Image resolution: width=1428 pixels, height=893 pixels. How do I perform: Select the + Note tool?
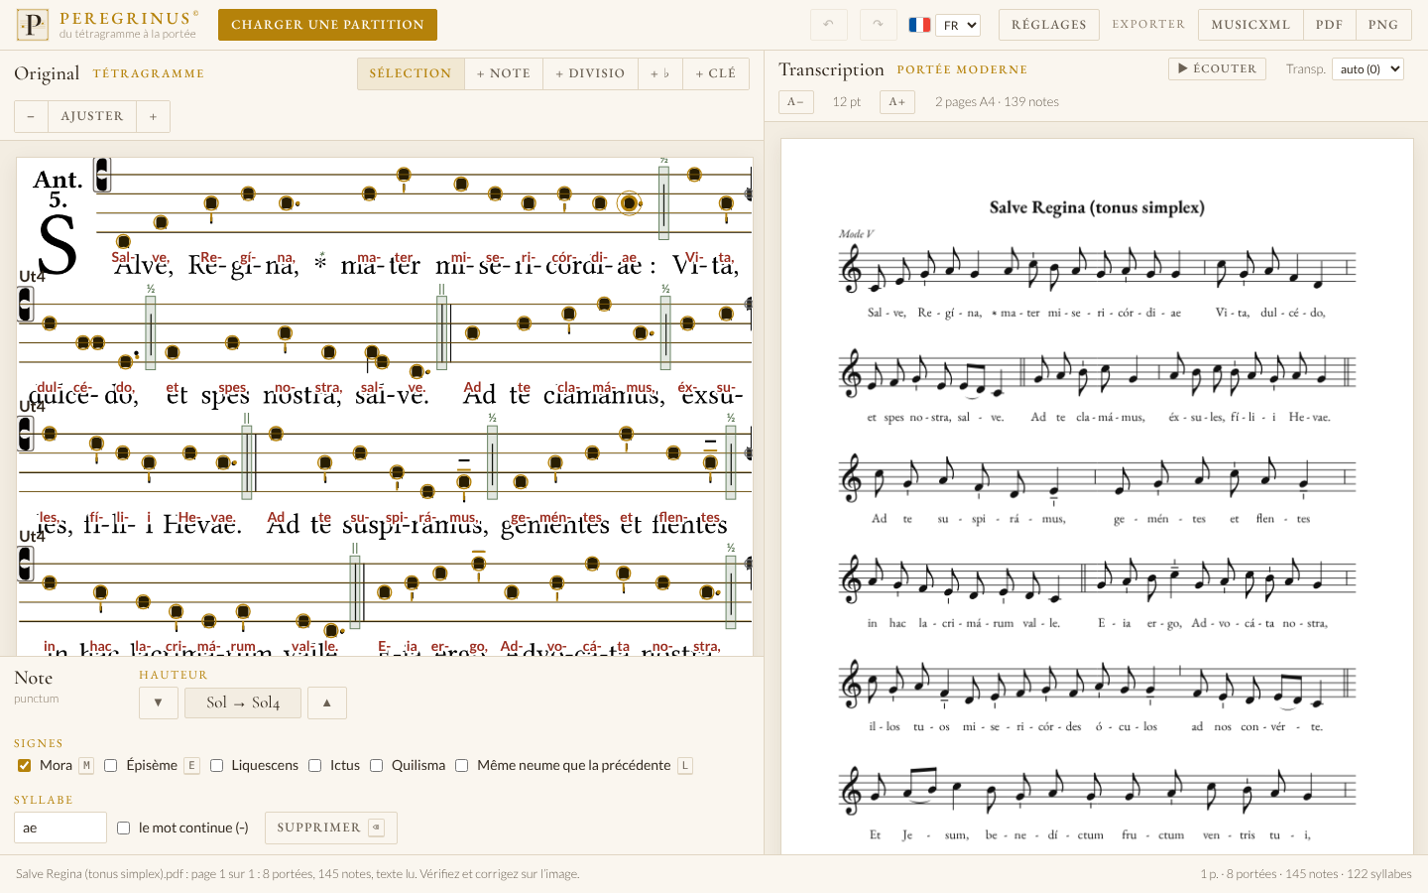[504, 73]
